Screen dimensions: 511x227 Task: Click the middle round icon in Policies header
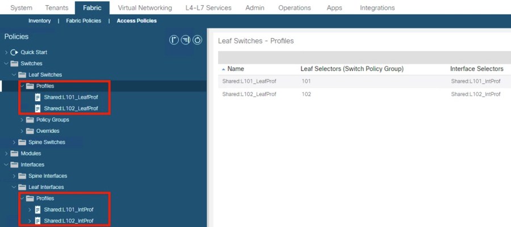(x=186, y=40)
